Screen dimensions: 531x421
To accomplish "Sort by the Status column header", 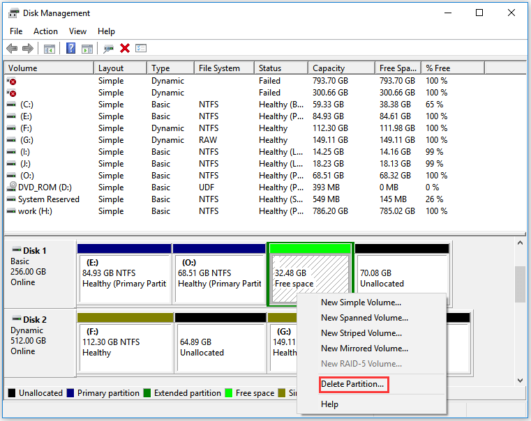I will click(281, 68).
